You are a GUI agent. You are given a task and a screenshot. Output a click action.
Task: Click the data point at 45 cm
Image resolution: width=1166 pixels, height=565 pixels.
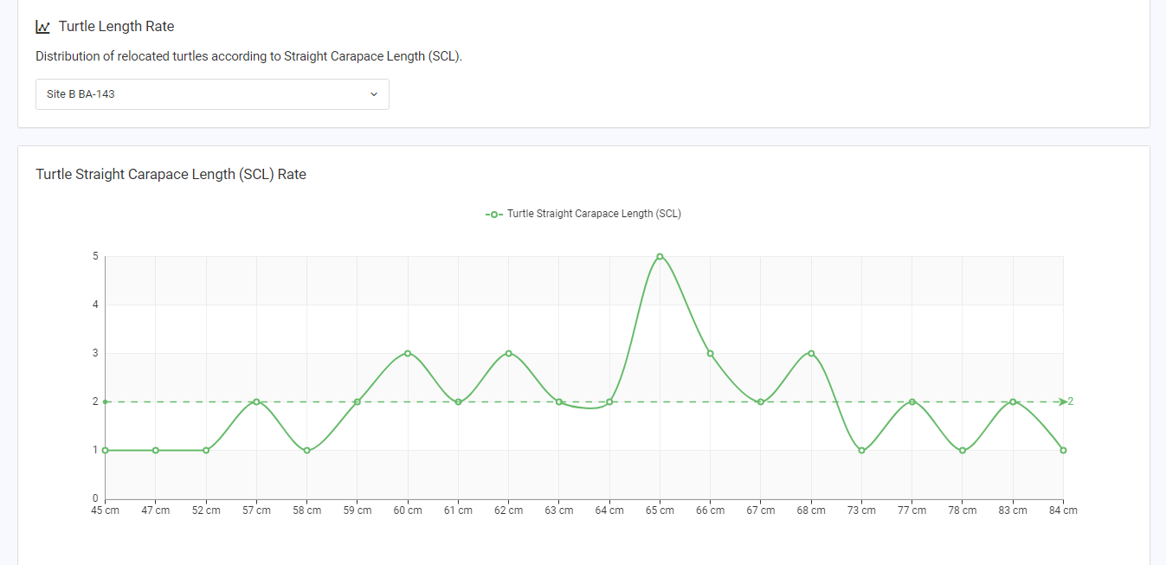(106, 450)
